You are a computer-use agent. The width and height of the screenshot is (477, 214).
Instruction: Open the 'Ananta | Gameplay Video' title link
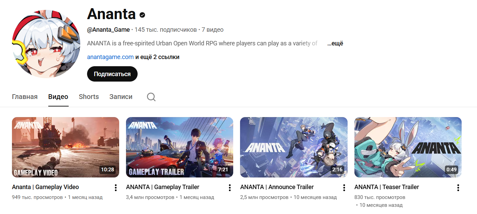coord(45,187)
